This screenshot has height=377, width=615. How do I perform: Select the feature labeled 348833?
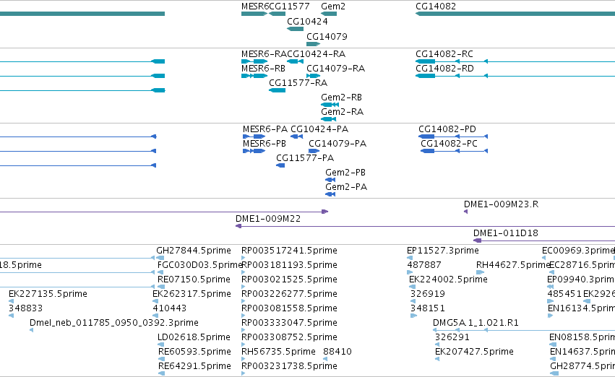(25, 309)
